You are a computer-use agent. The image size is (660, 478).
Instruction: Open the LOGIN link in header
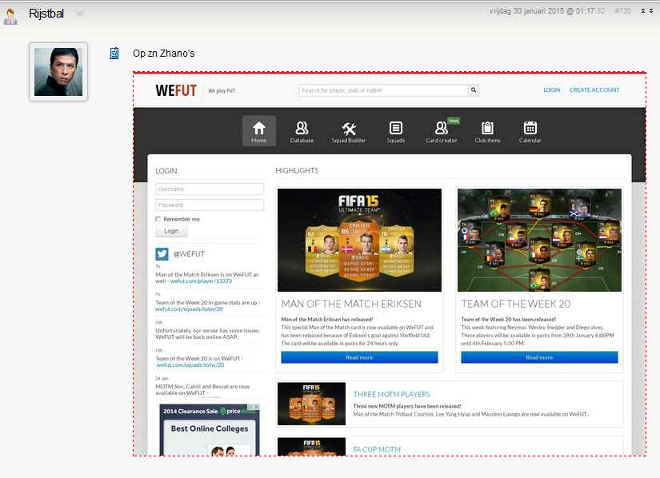click(551, 90)
